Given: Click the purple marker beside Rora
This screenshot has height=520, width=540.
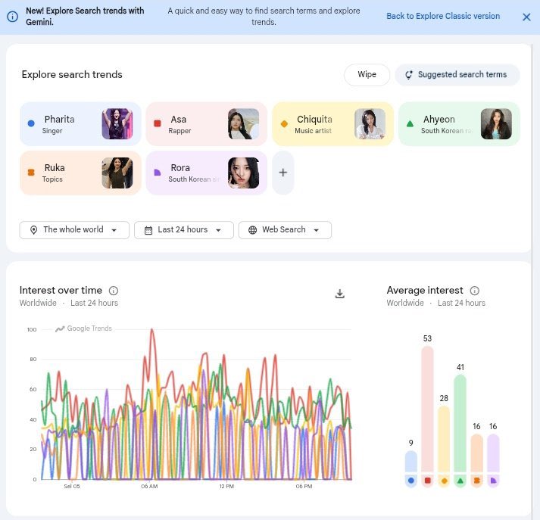Looking at the screenshot, I should (158, 173).
